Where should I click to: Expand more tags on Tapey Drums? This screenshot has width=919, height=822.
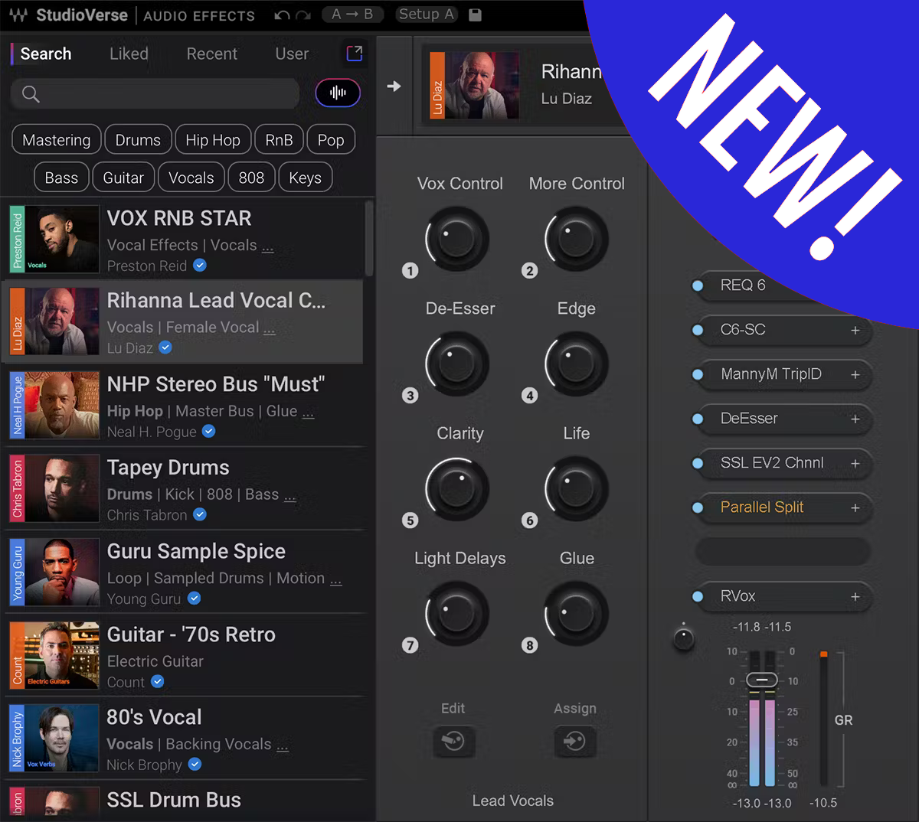pyautogui.click(x=289, y=497)
